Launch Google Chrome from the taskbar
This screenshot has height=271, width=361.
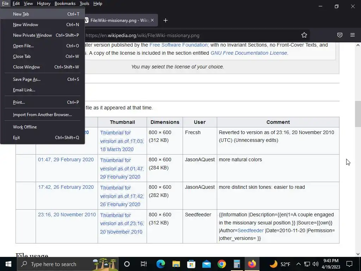coord(222,264)
